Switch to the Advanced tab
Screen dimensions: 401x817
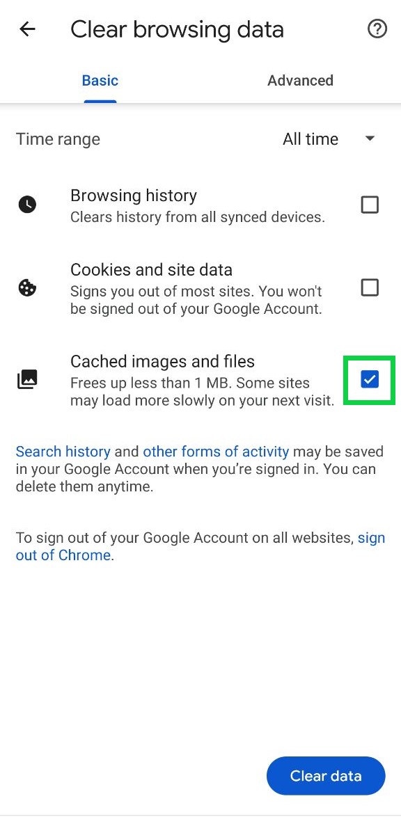tap(300, 80)
